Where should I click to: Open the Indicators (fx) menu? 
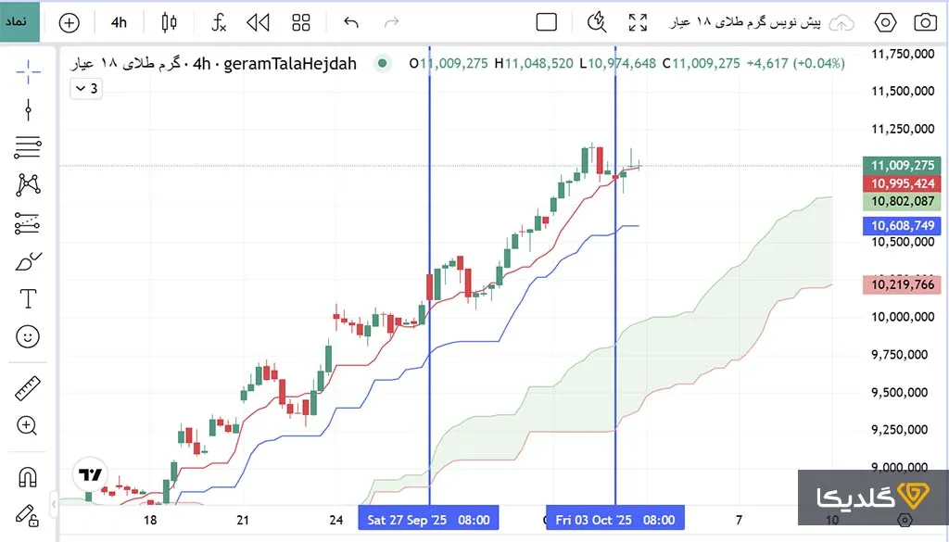click(218, 22)
